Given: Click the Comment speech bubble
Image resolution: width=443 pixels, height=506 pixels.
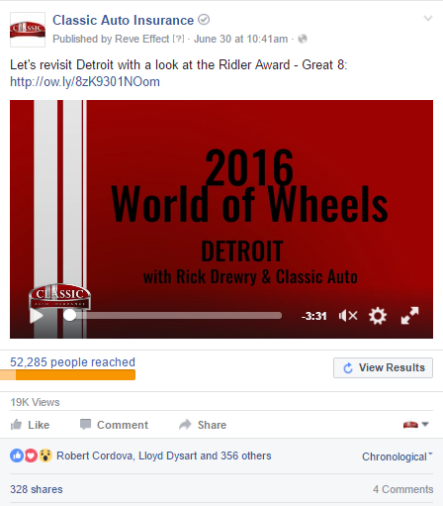Looking at the screenshot, I should (x=114, y=425).
